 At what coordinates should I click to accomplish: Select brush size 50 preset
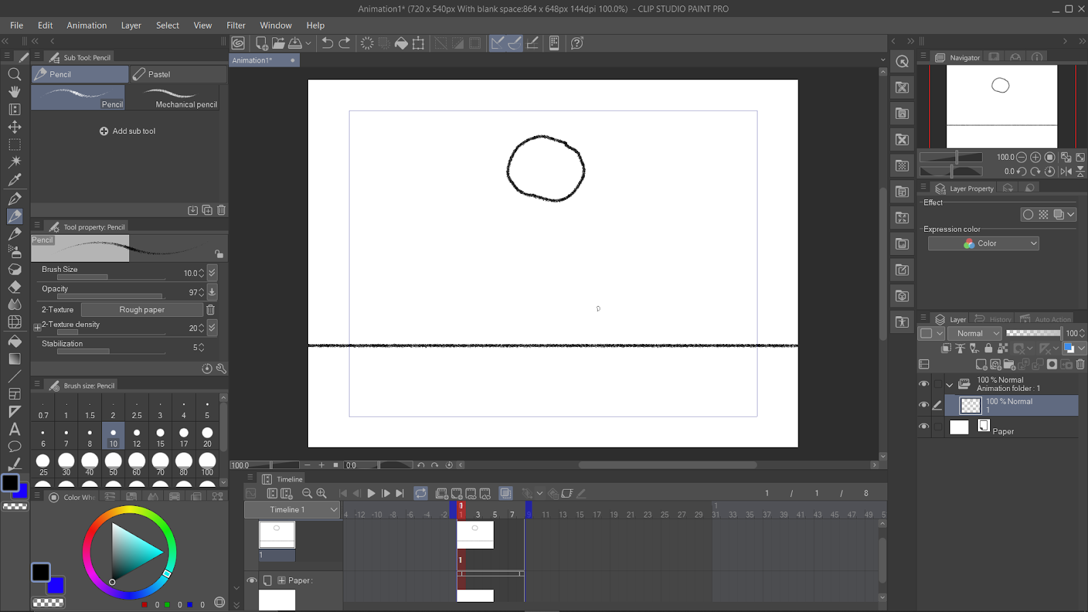click(x=113, y=464)
